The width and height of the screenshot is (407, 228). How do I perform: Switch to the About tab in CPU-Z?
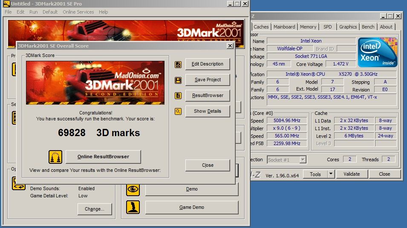click(x=386, y=27)
